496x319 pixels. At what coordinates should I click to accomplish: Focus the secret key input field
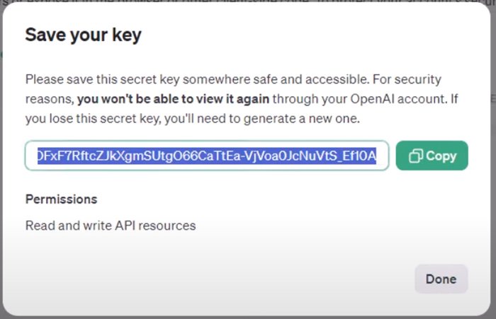[207, 156]
